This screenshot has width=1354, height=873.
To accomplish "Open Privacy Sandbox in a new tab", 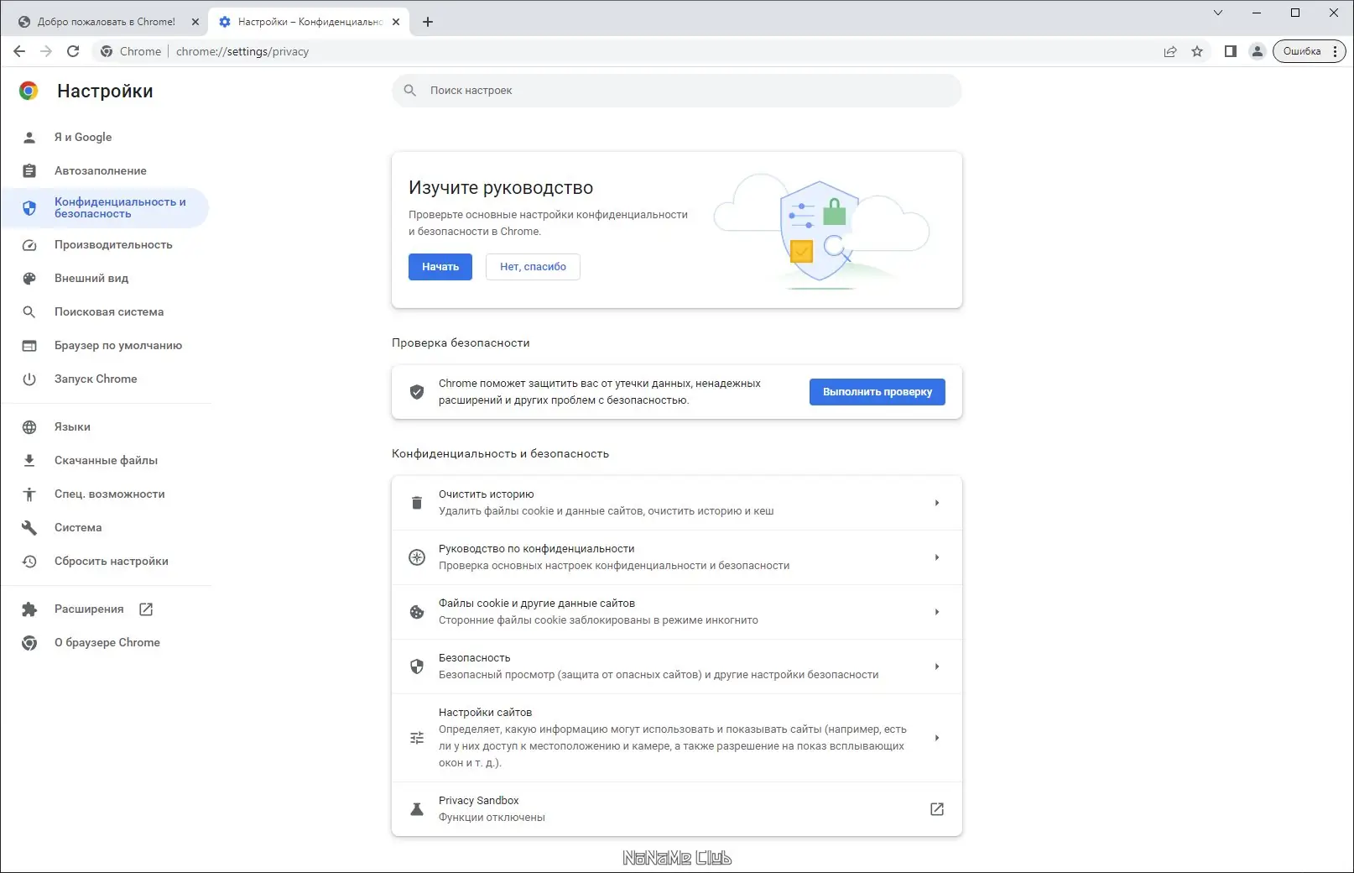I will tap(937, 808).
